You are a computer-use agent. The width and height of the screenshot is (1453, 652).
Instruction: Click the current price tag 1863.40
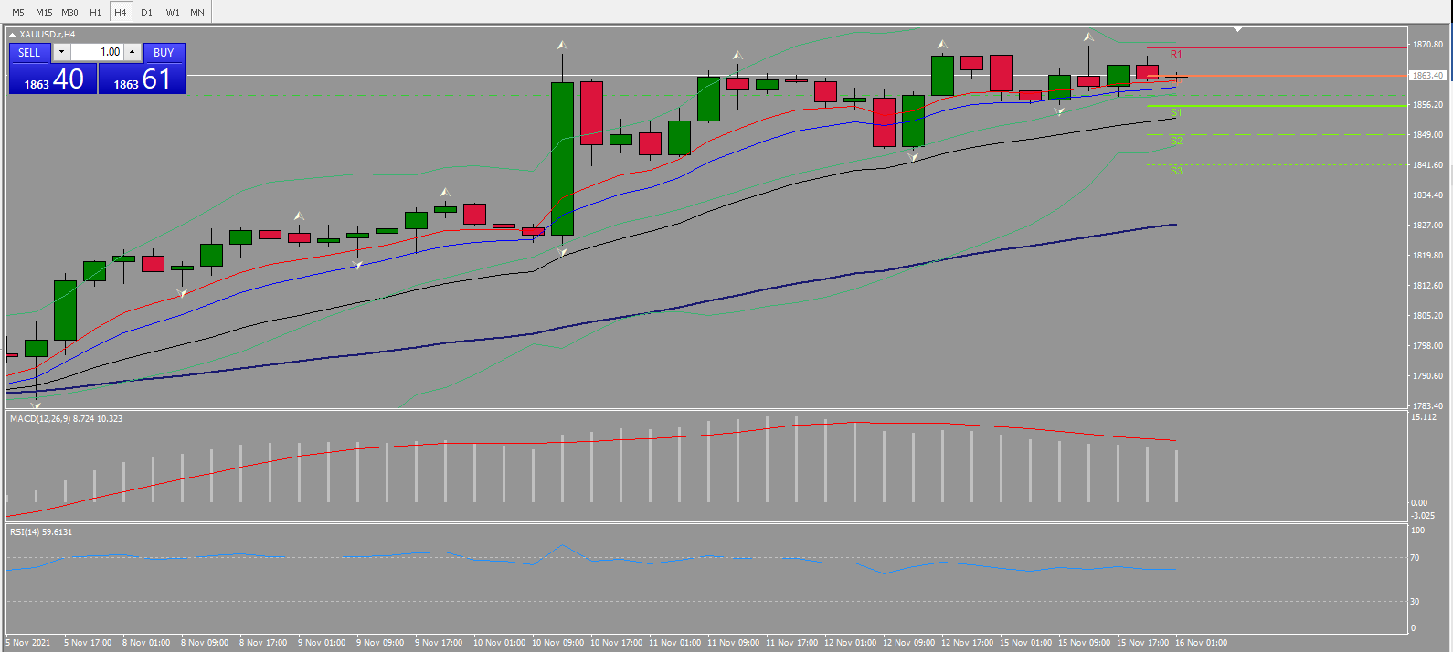(1427, 76)
